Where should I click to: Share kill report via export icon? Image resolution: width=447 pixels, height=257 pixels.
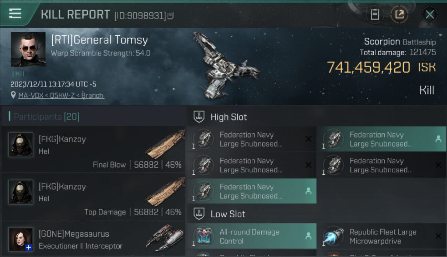click(400, 14)
